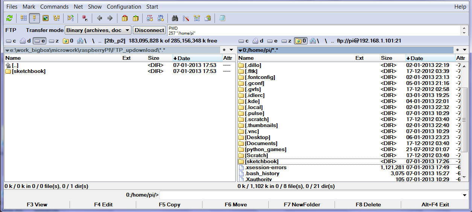Viewport: 472px width, 212px height.
Task: Click the Go back arrow icon
Action: [99, 18]
